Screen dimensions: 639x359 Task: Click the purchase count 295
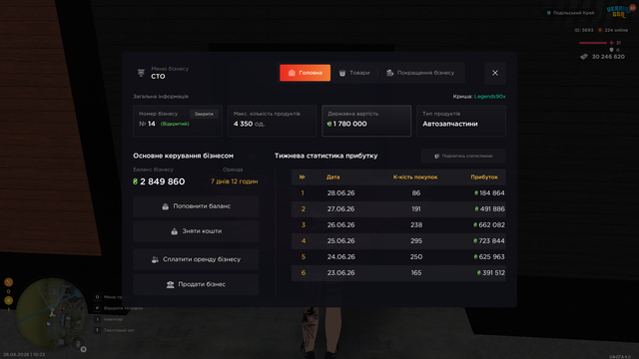(x=416, y=241)
